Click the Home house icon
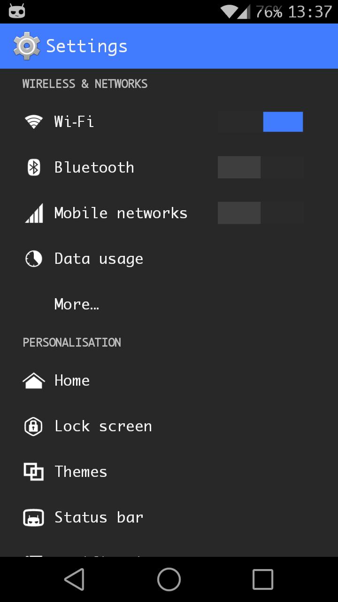The height and width of the screenshot is (602, 338). tap(33, 380)
